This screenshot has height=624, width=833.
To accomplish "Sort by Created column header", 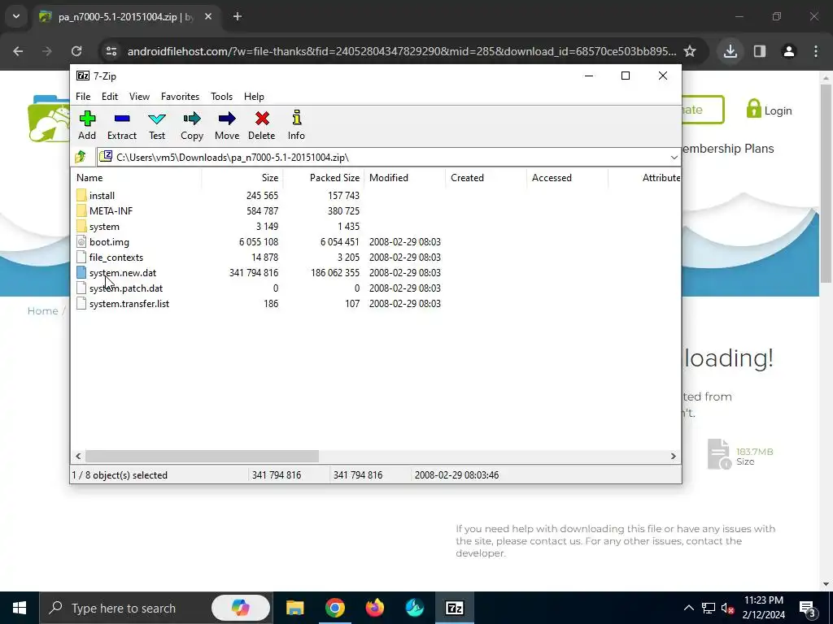I will tap(486, 178).
